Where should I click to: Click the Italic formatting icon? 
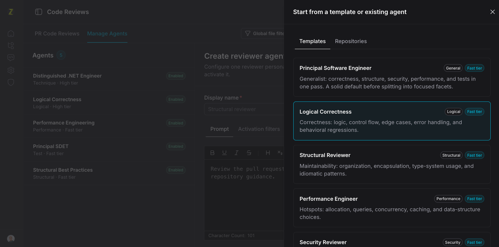tap(236, 153)
